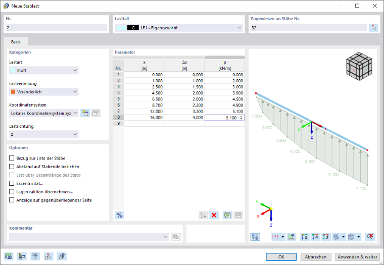Click reset view red X icon

[370, 237]
